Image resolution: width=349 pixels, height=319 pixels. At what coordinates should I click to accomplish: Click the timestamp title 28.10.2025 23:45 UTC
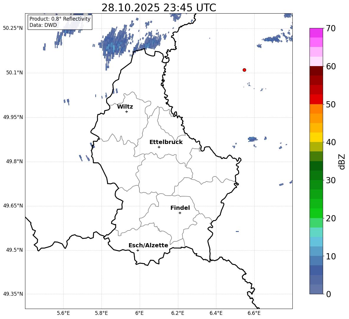pyautogui.click(x=159, y=8)
